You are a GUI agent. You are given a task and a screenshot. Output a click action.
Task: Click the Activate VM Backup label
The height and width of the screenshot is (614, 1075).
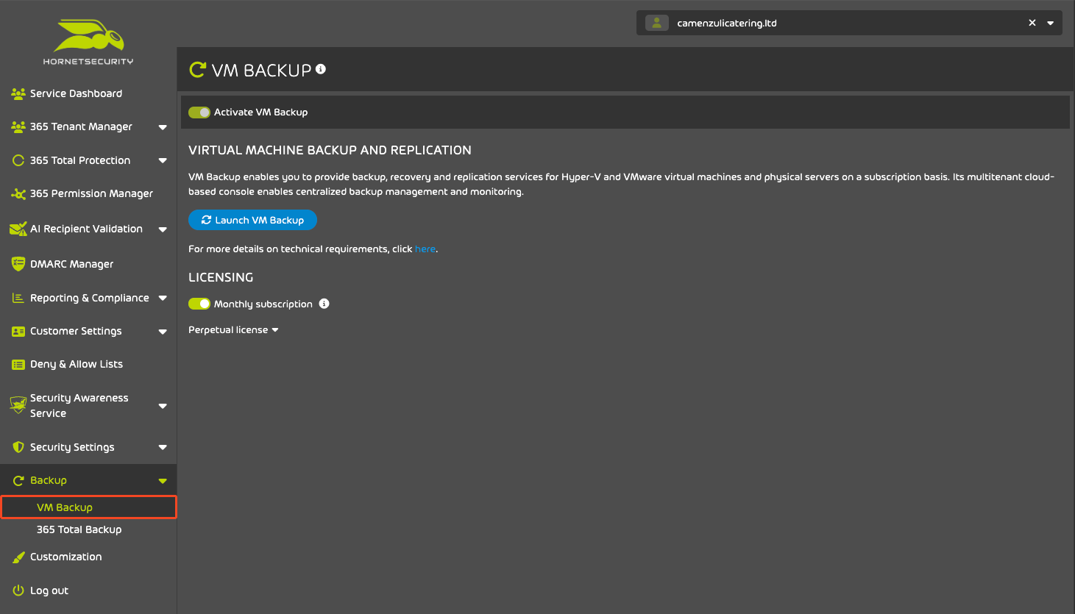260,113
